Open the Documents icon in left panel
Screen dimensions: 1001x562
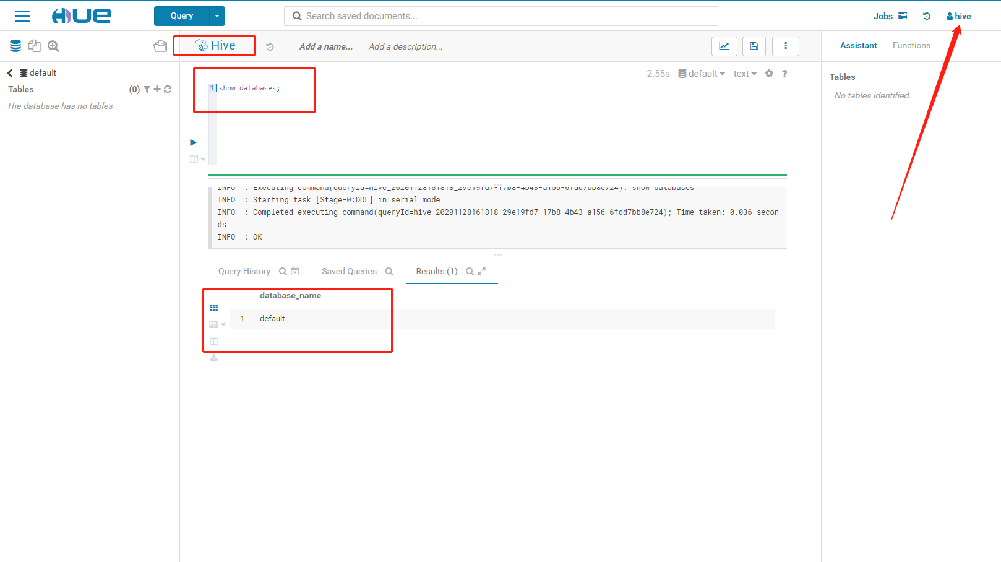35,46
